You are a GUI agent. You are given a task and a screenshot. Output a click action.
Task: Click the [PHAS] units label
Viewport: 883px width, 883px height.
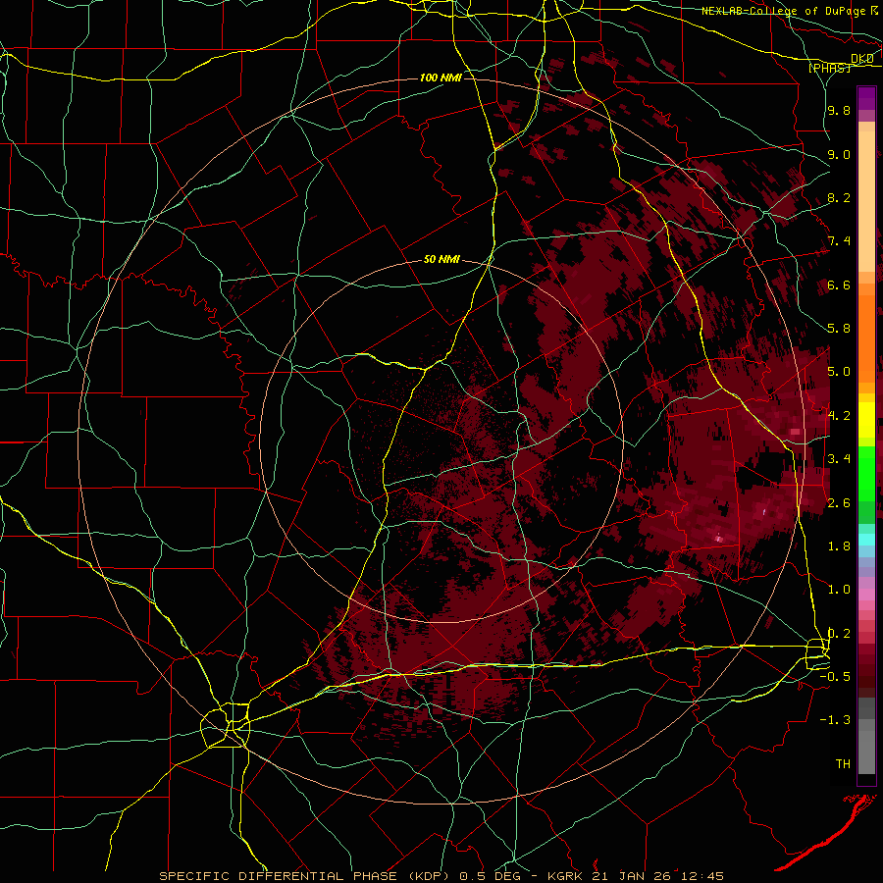829,68
